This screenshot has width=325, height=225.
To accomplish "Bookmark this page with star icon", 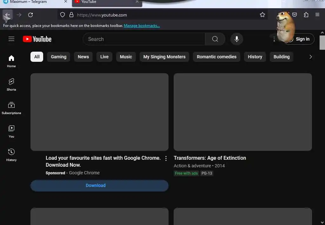I will click(x=262, y=15).
